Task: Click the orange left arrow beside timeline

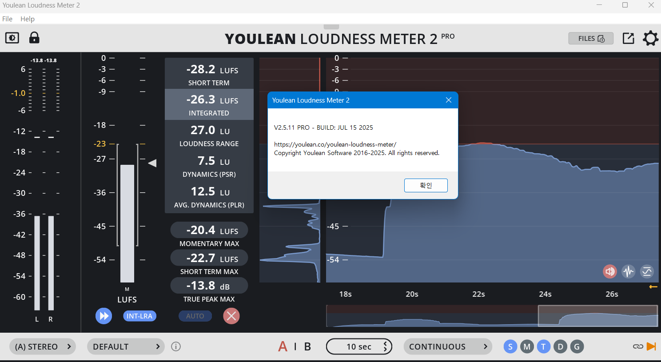Action: 653,287
